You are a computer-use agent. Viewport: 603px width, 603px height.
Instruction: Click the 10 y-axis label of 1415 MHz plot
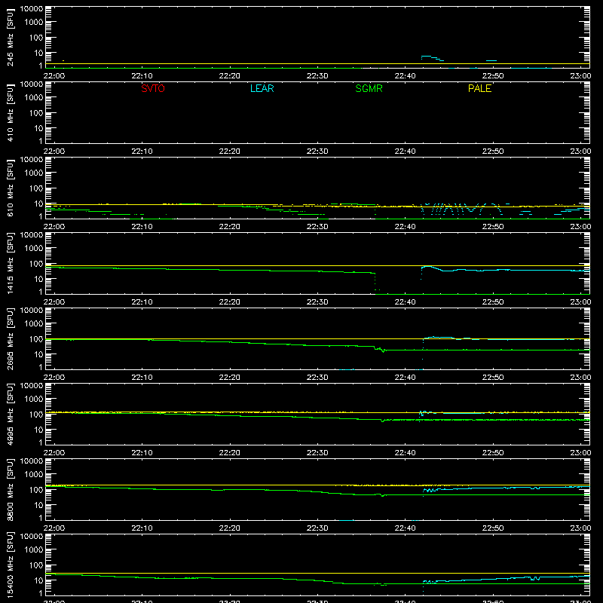tap(38, 279)
